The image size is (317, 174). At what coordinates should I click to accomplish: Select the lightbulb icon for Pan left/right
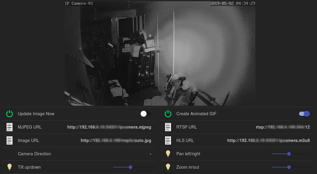pyautogui.click(x=168, y=154)
